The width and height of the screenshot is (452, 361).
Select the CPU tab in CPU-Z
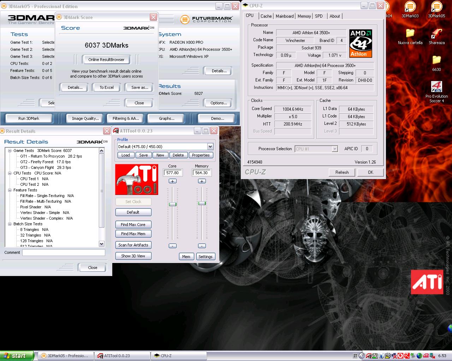[250, 16]
